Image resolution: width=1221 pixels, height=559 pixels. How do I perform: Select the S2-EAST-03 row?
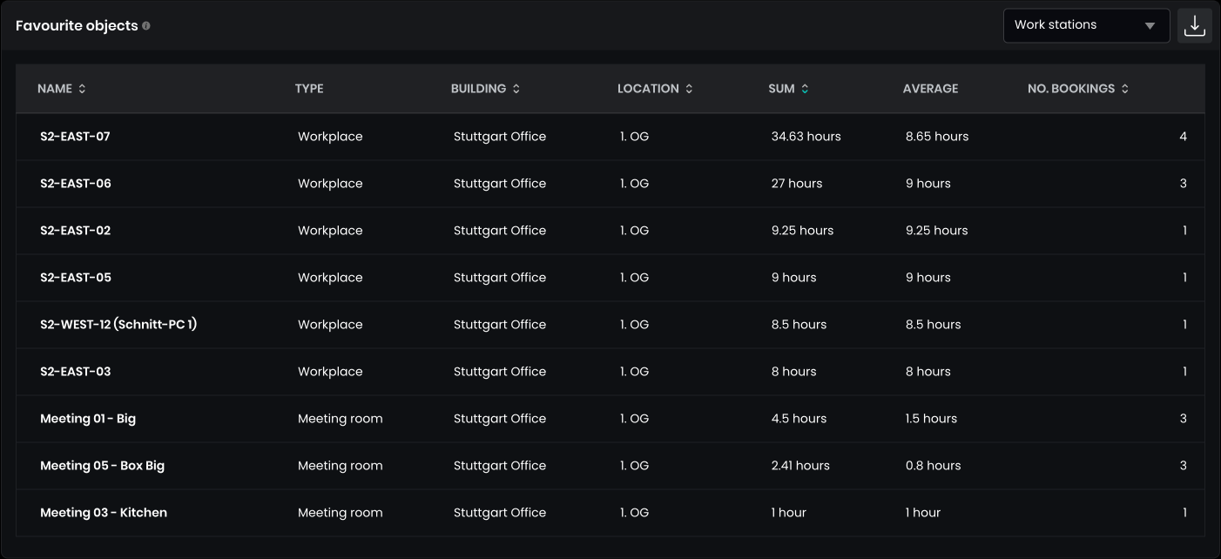pos(76,372)
